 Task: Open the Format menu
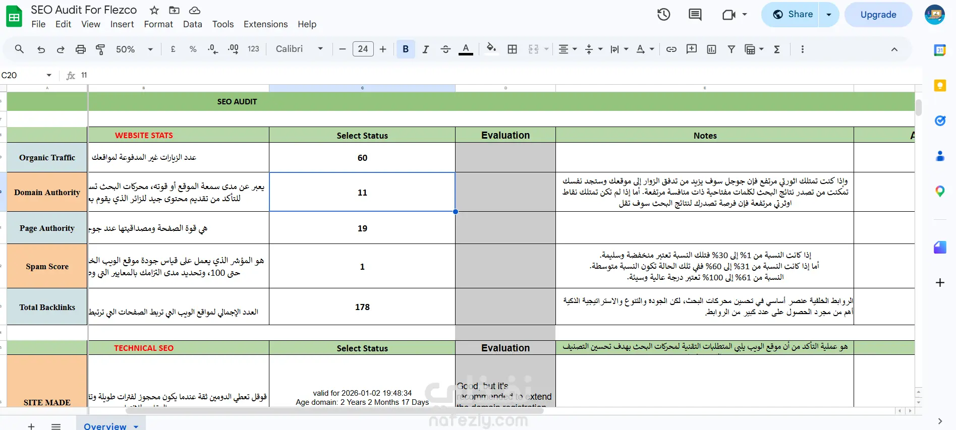[158, 24]
